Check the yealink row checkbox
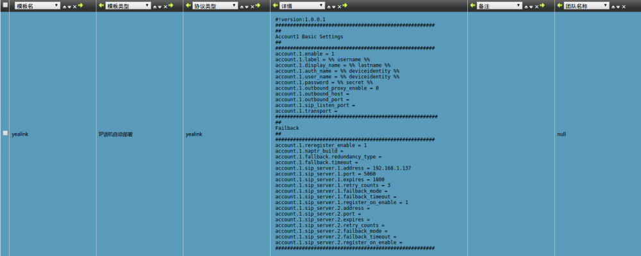 pyautogui.click(x=5, y=133)
